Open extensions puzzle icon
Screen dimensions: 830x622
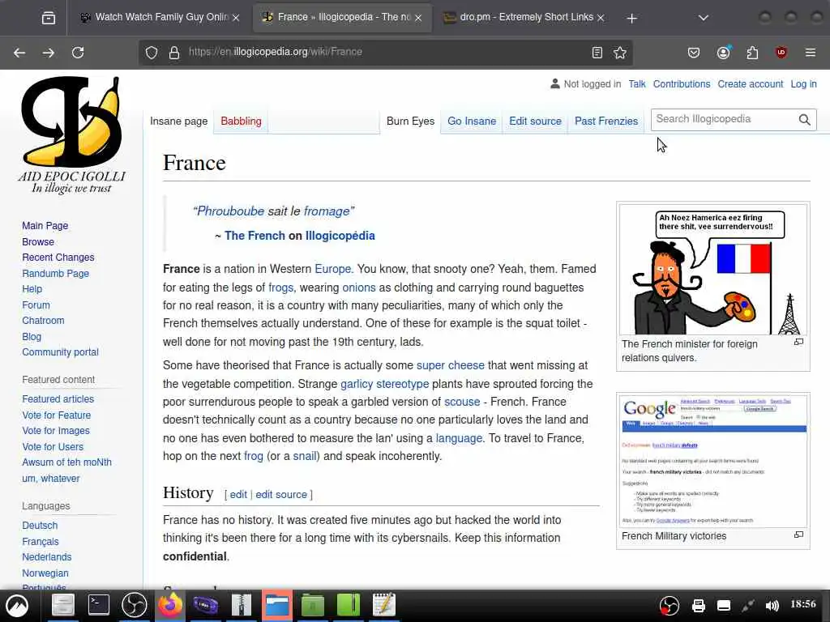tap(752, 53)
